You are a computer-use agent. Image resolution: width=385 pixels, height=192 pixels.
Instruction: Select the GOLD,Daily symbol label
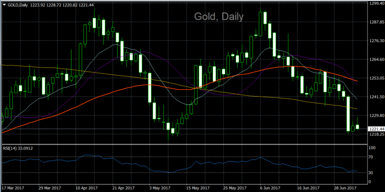pyautogui.click(x=18, y=4)
